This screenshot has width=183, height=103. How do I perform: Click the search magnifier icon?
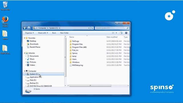pyautogui.click(x=128, y=28)
